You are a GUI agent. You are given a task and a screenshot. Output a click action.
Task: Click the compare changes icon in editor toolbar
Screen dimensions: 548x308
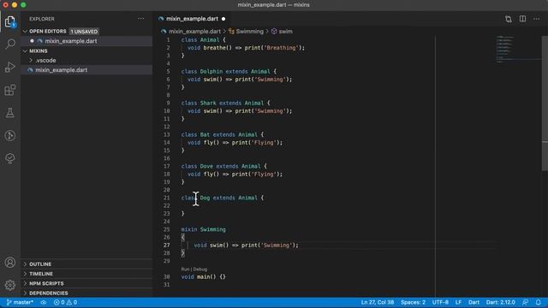tap(508, 19)
